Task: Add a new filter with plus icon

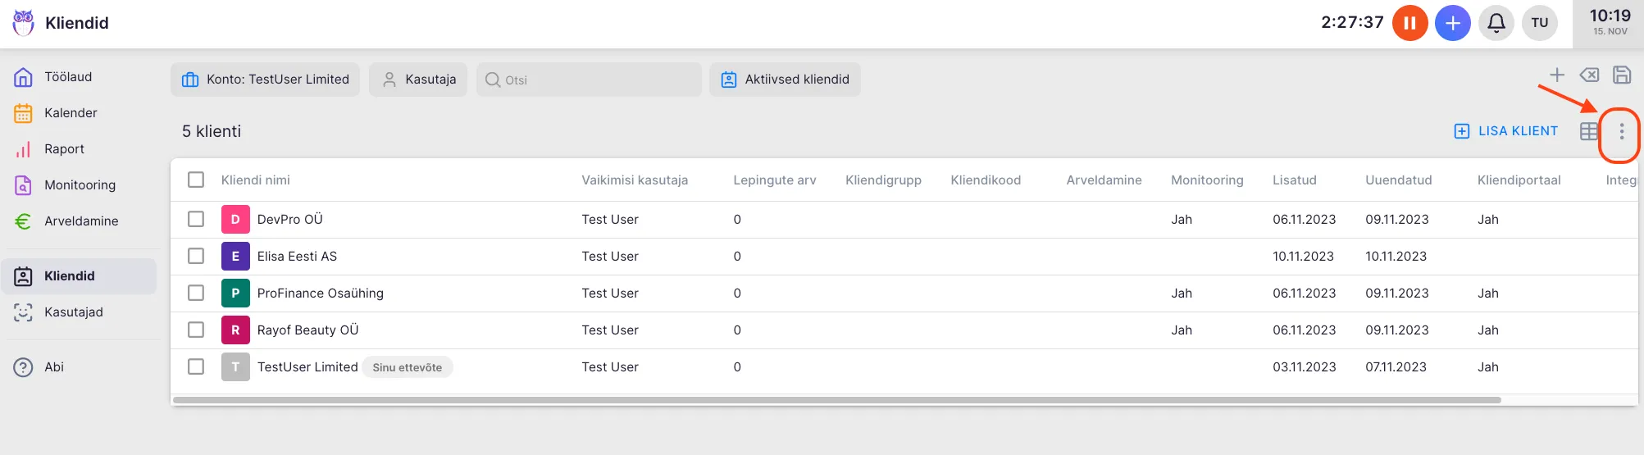Action: tap(1556, 75)
